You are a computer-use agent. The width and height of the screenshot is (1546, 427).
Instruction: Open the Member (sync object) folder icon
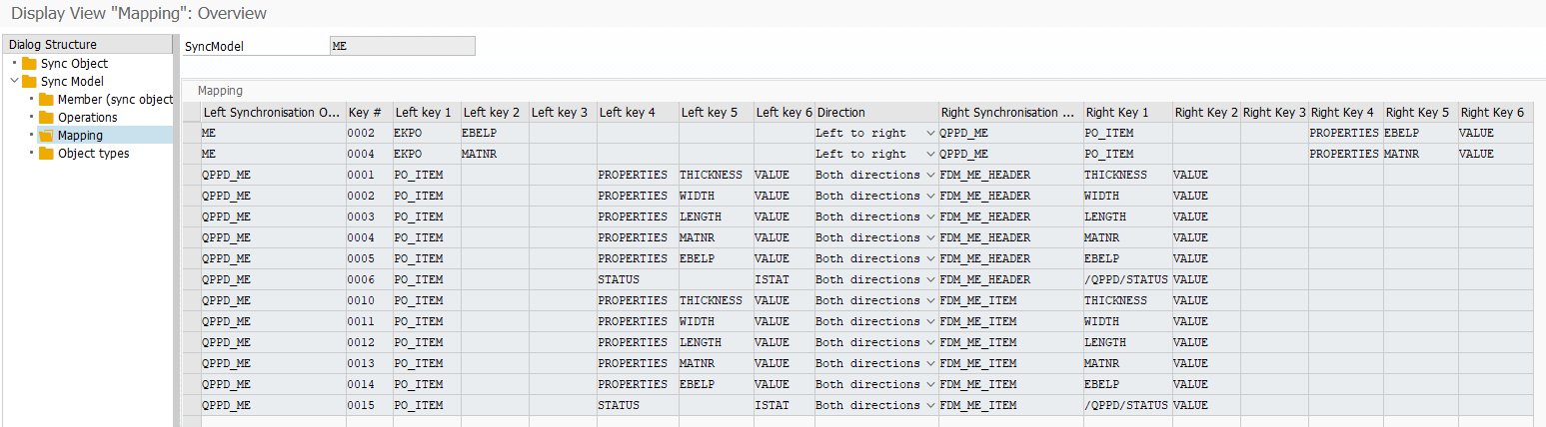click(46, 100)
